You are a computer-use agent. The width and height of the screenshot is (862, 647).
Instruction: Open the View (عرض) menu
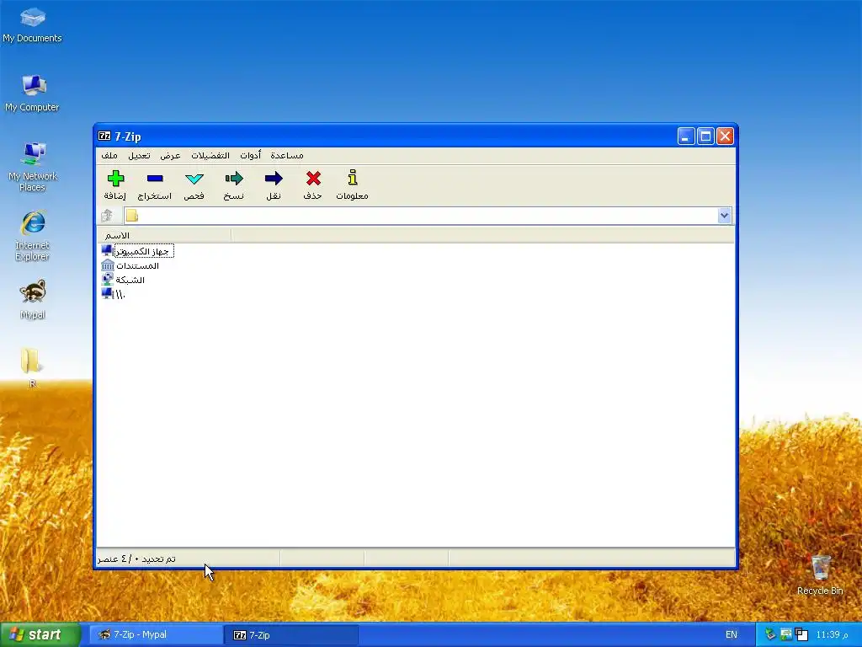pyautogui.click(x=170, y=156)
